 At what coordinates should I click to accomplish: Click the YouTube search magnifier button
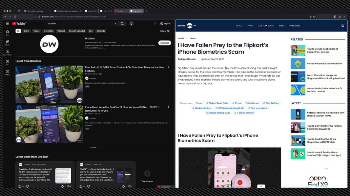point(122,24)
